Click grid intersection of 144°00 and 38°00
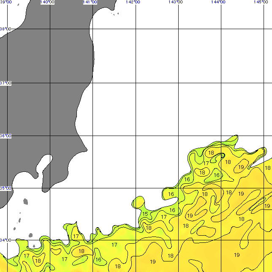Screen dimensions: 272x272 [221, 29]
